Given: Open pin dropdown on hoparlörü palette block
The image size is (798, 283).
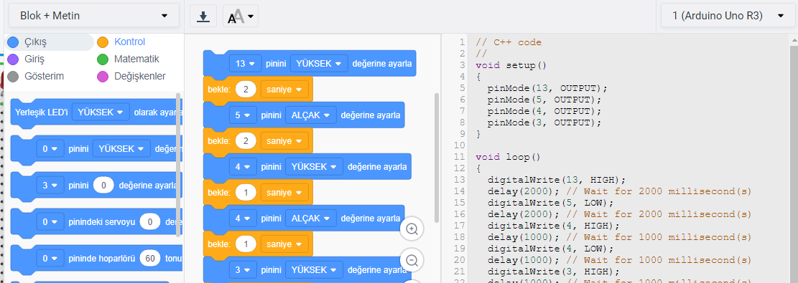Looking at the screenshot, I should [x=50, y=259].
